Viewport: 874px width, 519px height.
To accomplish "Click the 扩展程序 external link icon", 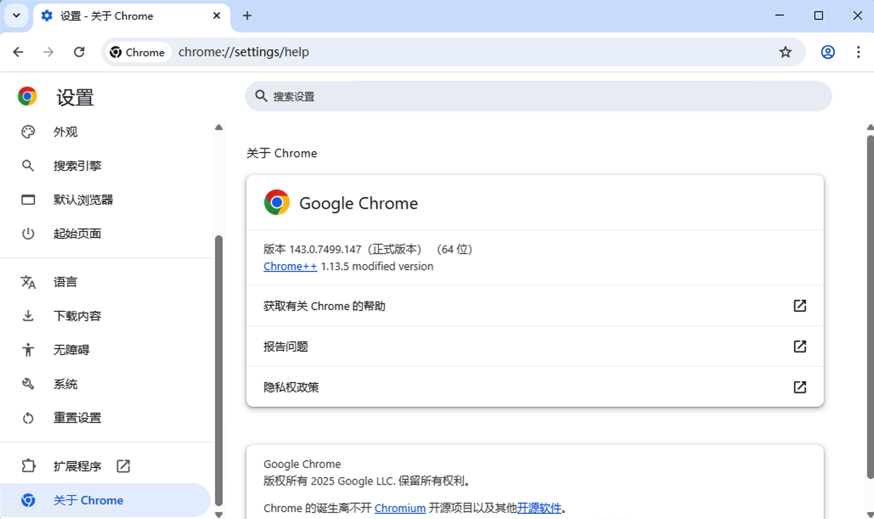I will coord(123,466).
